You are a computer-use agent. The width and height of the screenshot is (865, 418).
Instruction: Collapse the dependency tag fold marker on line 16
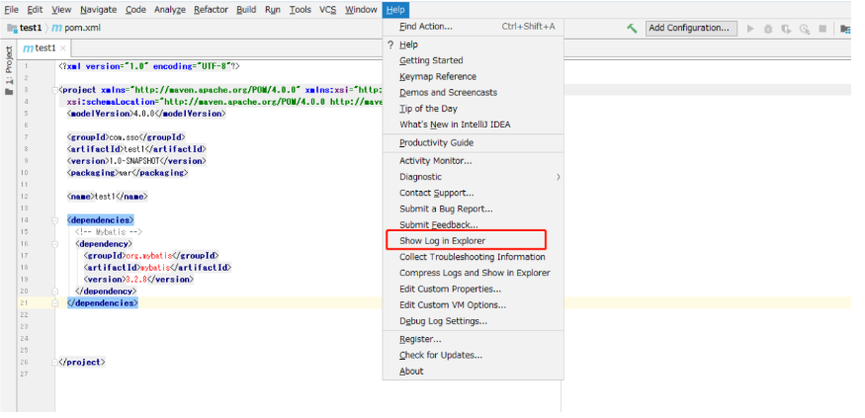point(55,243)
